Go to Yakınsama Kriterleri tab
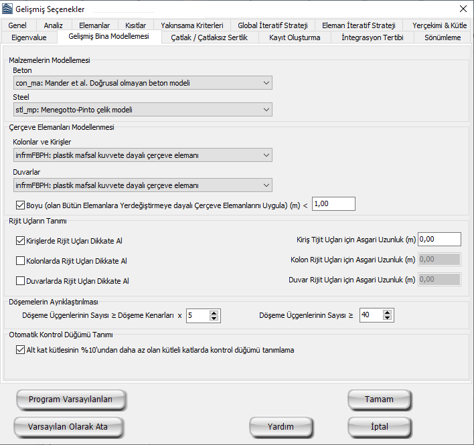The width and height of the screenshot is (474, 445). tap(191, 25)
